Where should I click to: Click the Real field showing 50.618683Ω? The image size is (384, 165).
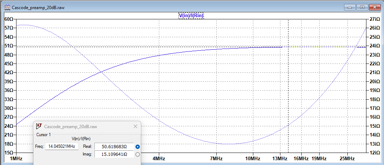coord(114,146)
